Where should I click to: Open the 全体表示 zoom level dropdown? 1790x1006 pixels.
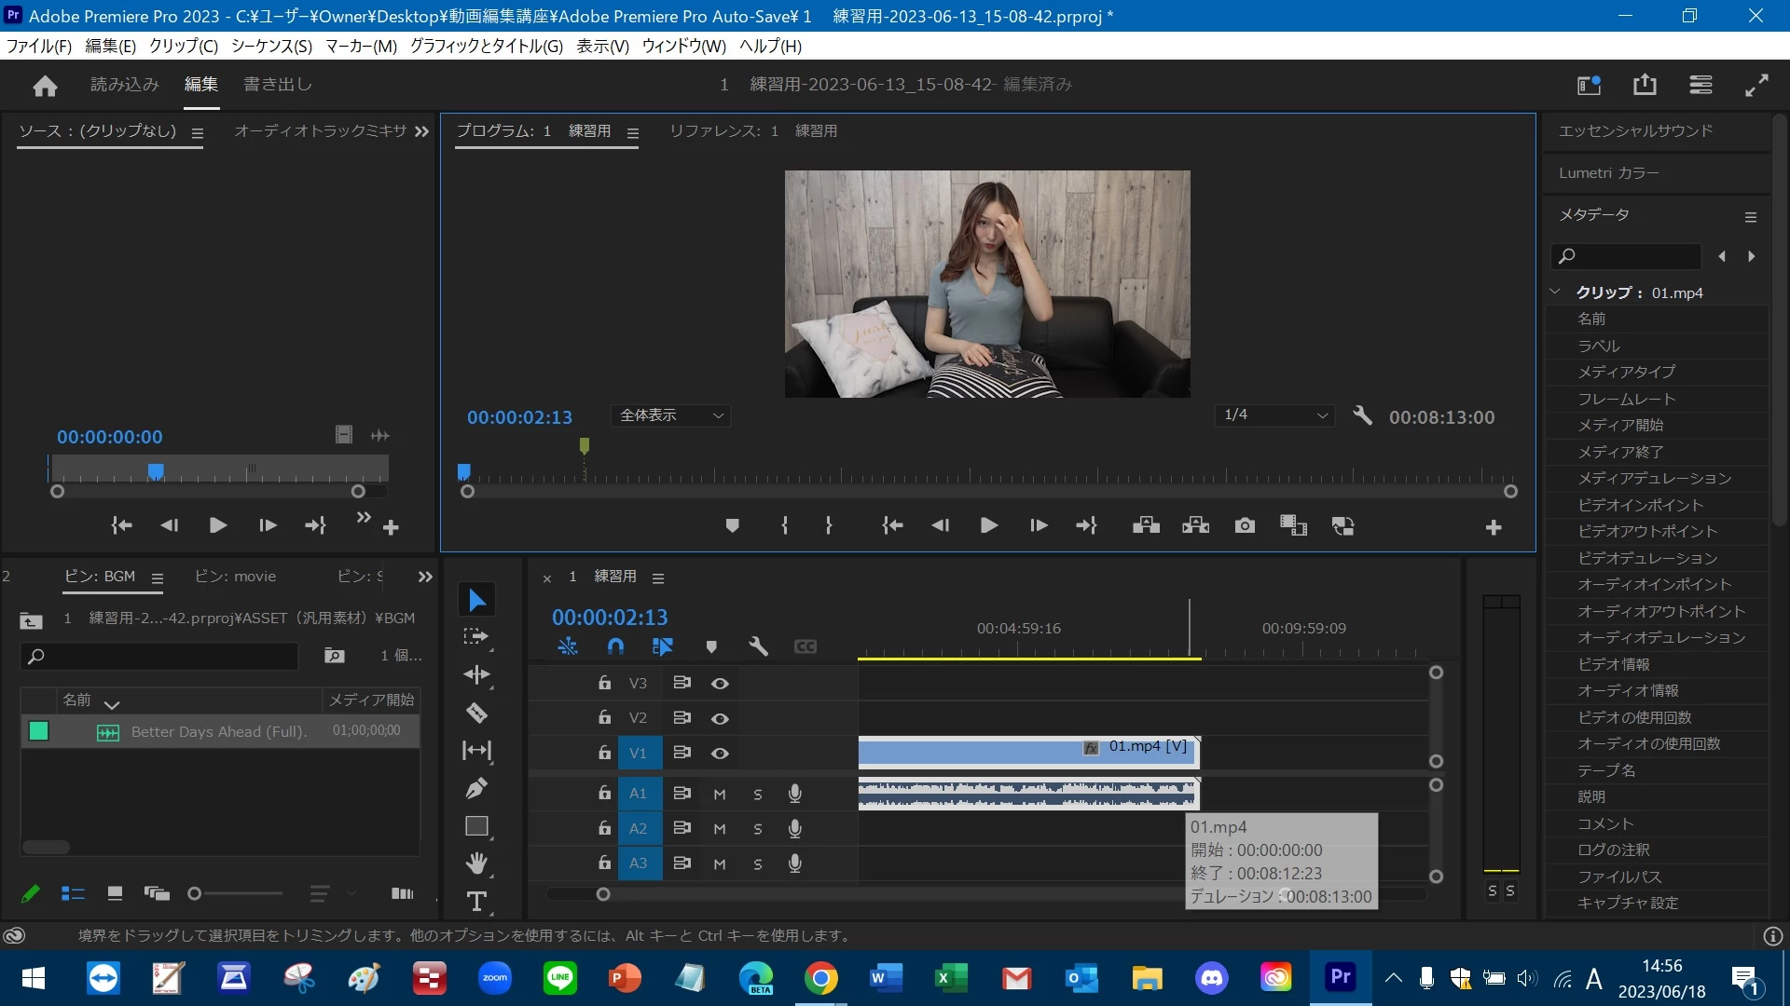coord(671,415)
